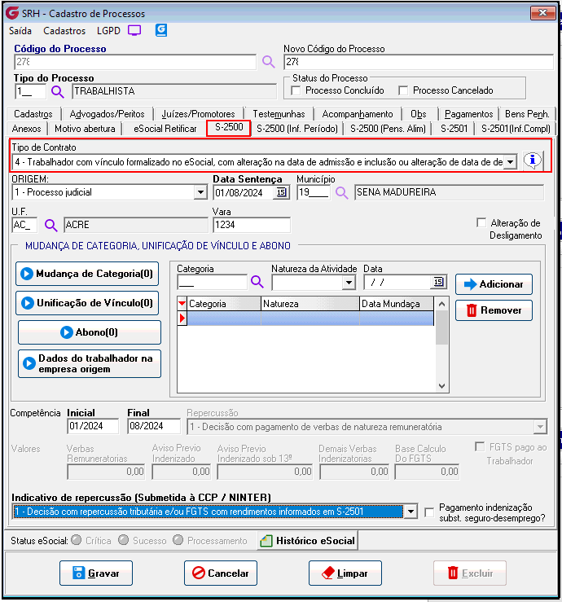
Task: Search process code with magnifier icon
Action: [x=268, y=62]
